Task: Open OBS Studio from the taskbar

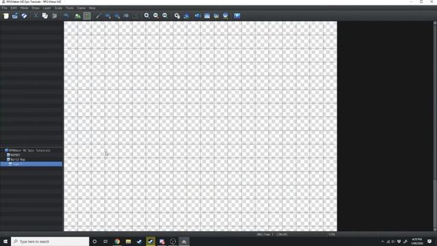Action: 173,241
